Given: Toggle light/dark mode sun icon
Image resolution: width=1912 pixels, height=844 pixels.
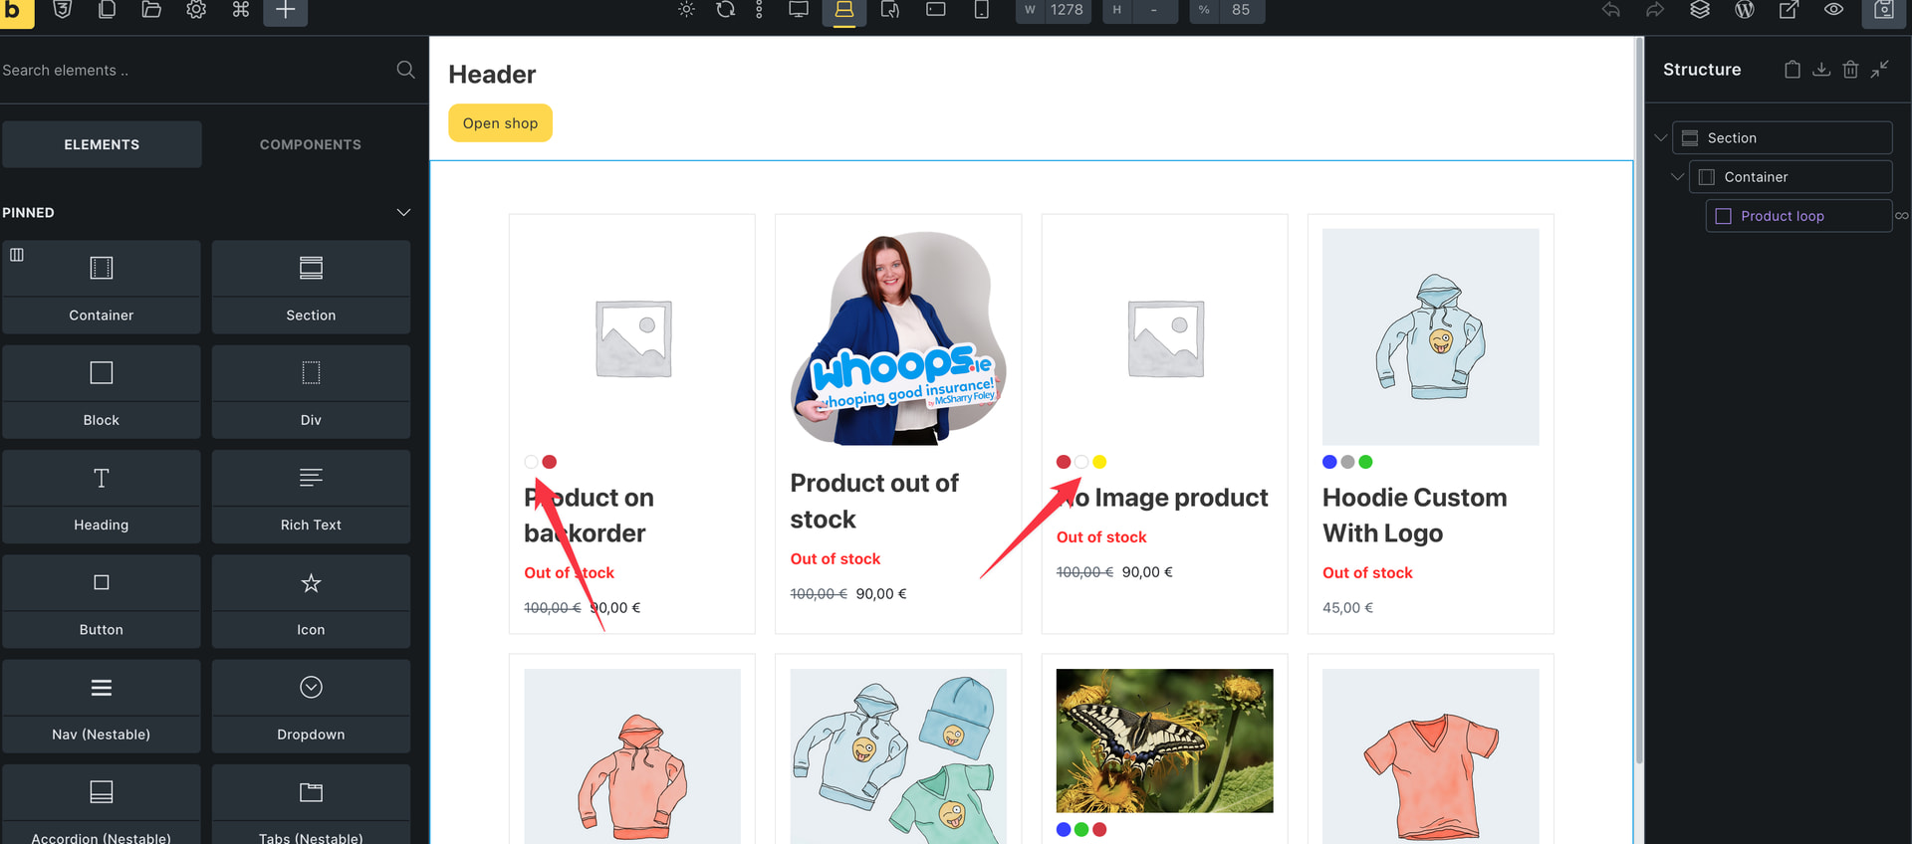Looking at the screenshot, I should coord(686,10).
